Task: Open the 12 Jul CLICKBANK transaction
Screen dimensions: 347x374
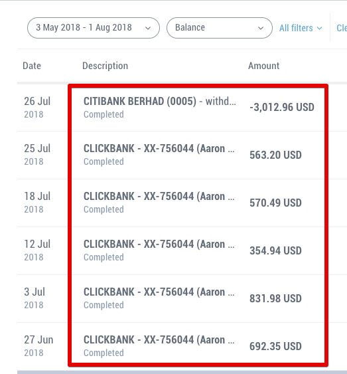Action: tap(182, 250)
